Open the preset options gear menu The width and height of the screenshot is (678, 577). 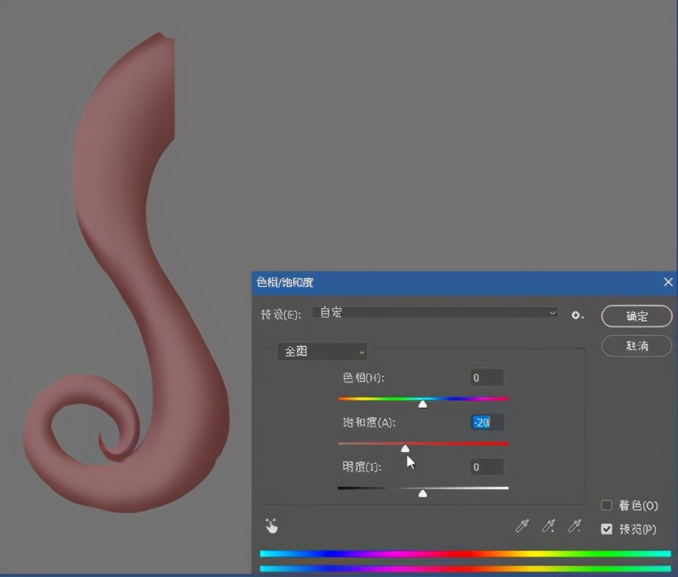coord(578,315)
